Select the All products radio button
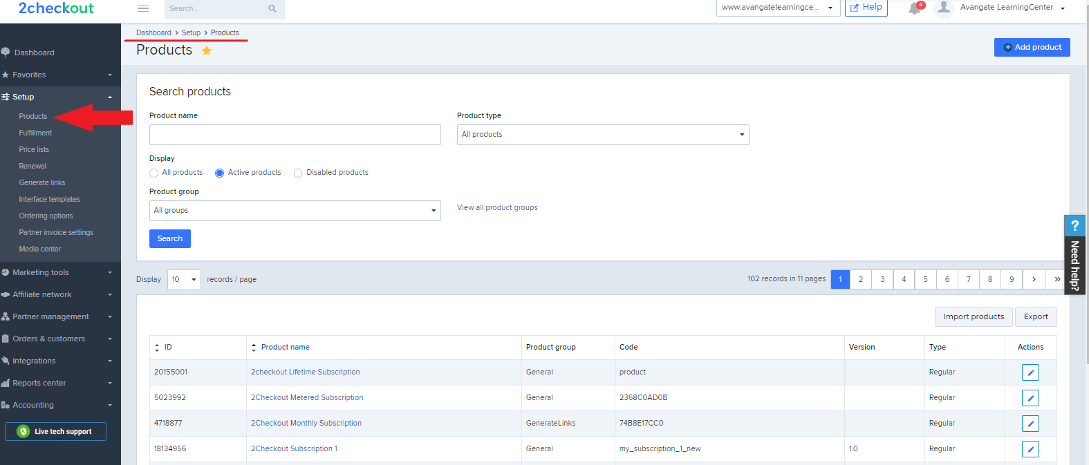Viewport: 1089px width, 465px height. (153, 173)
